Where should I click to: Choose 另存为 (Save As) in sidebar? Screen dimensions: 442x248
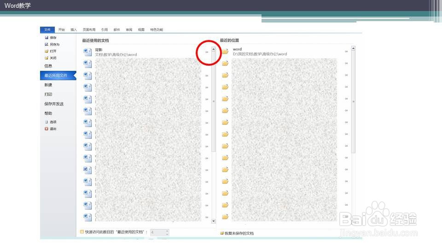52,44
